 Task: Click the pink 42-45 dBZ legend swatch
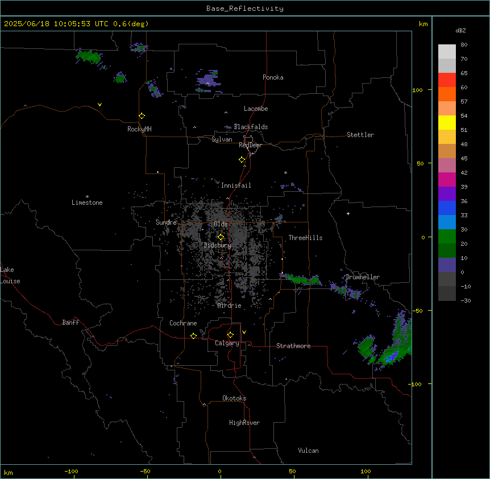coord(447,165)
